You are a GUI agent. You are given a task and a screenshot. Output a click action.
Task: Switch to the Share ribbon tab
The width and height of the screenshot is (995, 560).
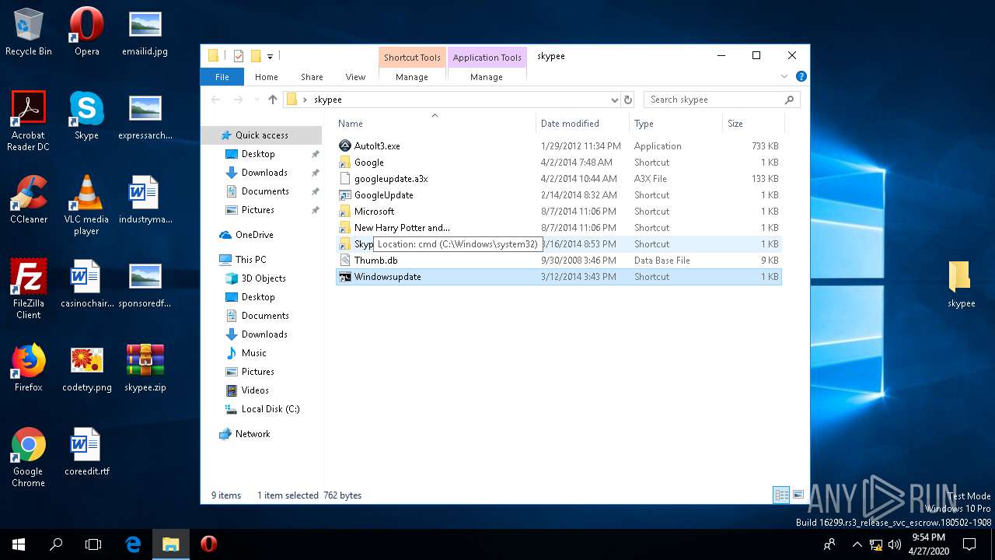click(x=312, y=77)
